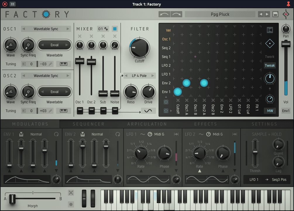Click the LFO 1 source in Sample + Hold

click(254, 179)
